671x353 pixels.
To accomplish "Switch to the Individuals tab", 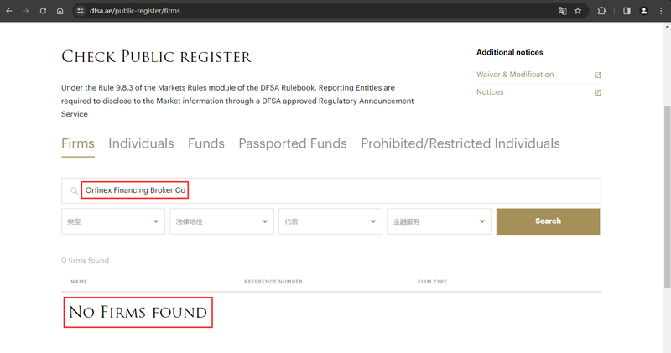I will (141, 143).
